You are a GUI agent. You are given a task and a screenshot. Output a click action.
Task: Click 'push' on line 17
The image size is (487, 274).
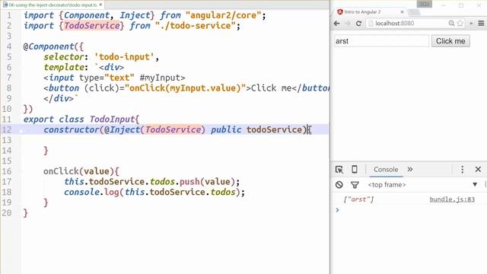(x=189, y=182)
